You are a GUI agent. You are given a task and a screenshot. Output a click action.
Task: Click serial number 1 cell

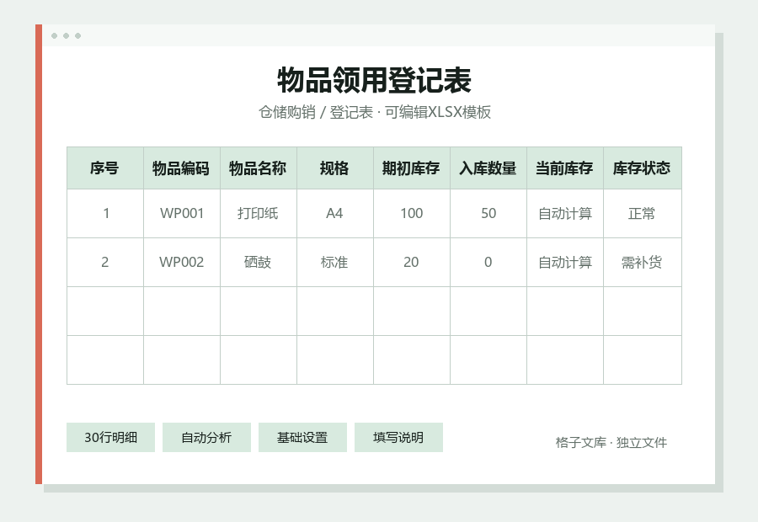105,213
